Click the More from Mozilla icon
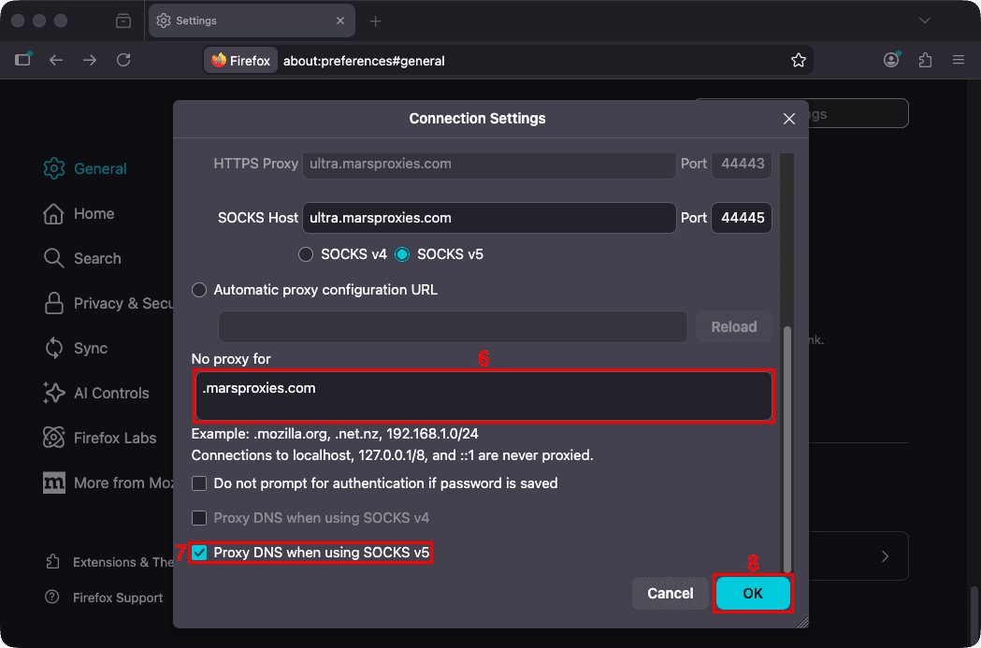Viewport: 981px width, 648px height. click(54, 482)
